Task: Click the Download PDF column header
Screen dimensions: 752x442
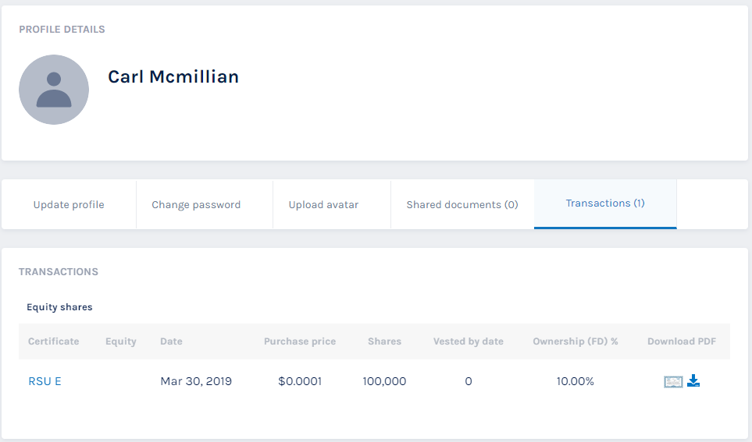Action: click(682, 341)
